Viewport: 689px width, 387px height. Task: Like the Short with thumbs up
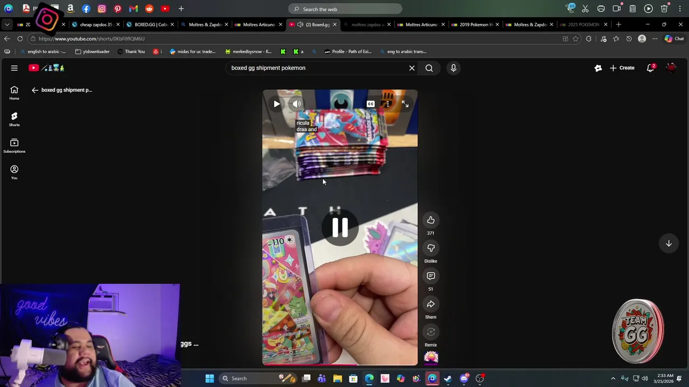[x=431, y=220]
